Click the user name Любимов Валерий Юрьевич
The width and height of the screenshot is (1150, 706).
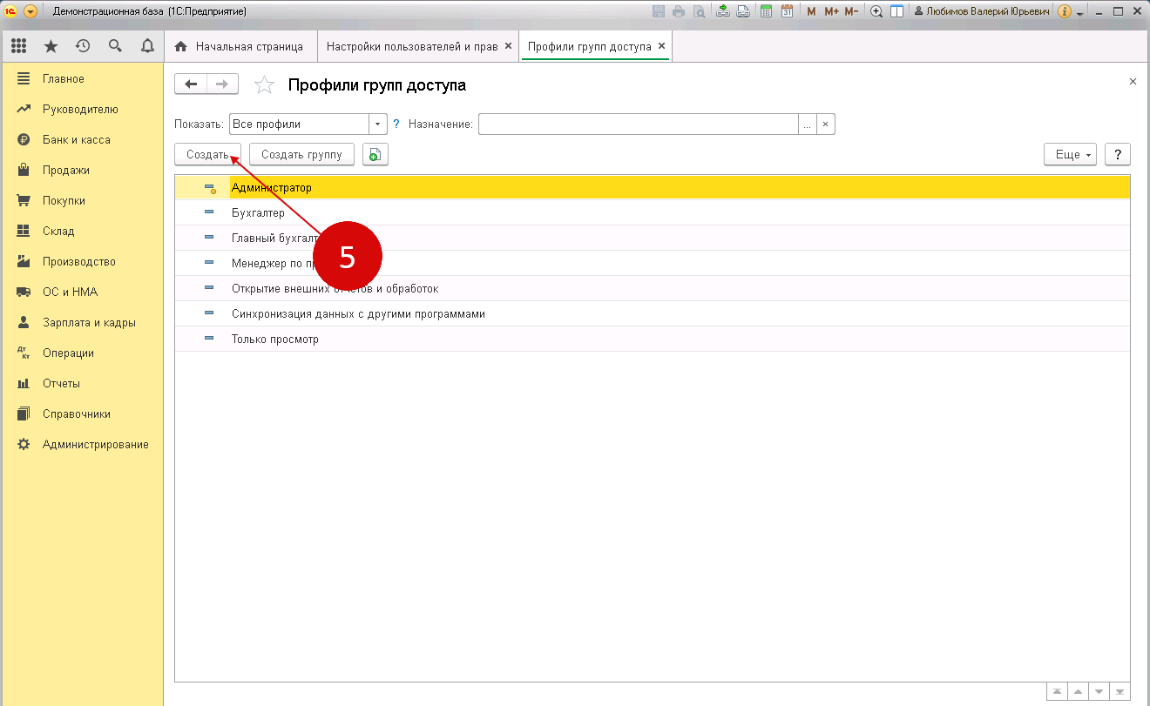[982, 11]
